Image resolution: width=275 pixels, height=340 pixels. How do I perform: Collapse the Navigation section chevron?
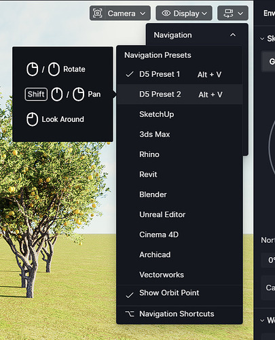(233, 35)
